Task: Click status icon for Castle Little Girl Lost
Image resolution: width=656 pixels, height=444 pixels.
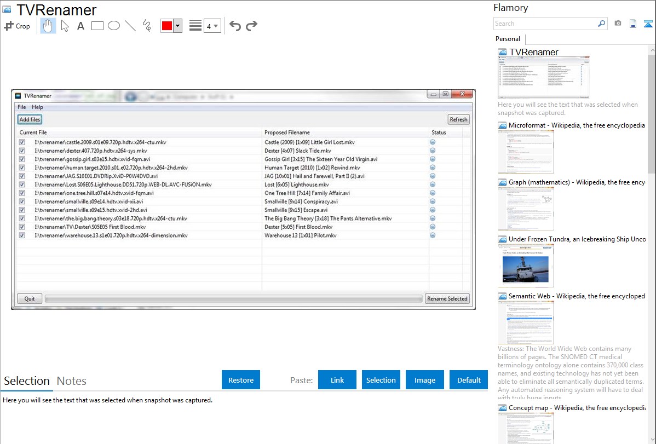Action: (x=433, y=142)
